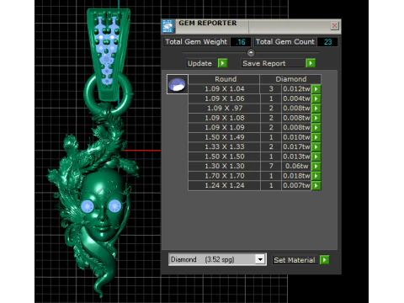Close the Gem Reporter window
The image size is (404, 303).
click(334, 26)
